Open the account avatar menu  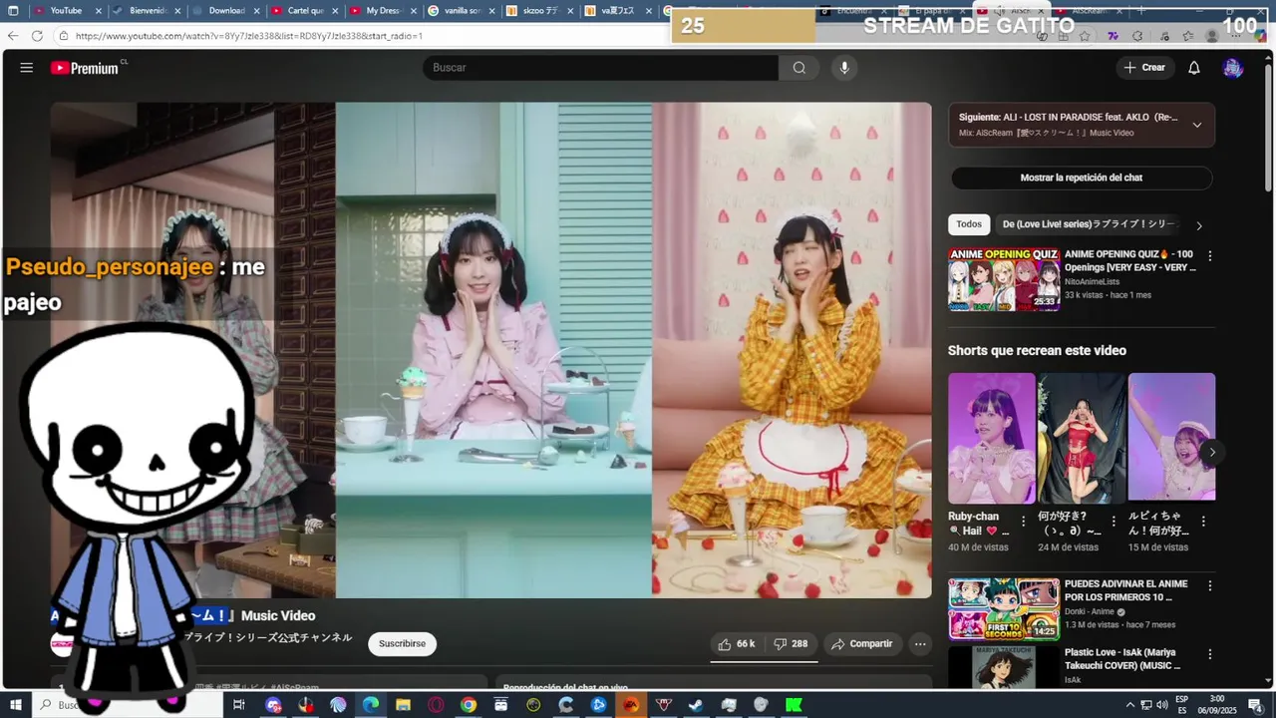pyautogui.click(x=1233, y=68)
